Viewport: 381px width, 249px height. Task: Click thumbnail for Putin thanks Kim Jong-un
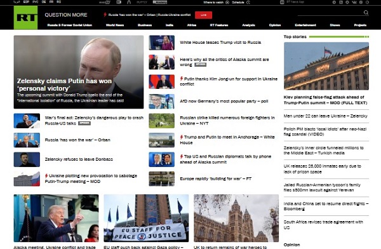click(x=161, y=82)
